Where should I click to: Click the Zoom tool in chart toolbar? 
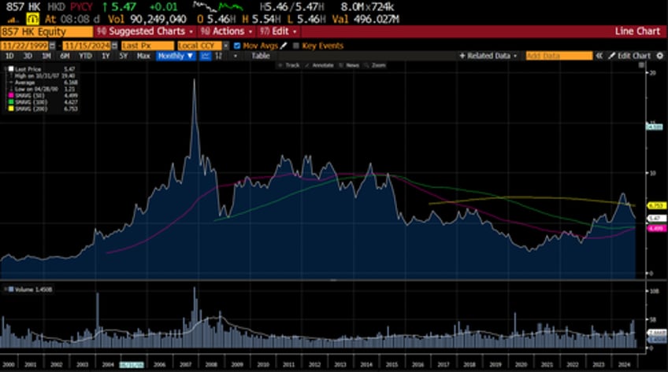pos(378,65)
